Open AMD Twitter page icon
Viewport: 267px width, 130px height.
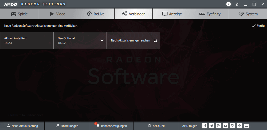(212, 126)
